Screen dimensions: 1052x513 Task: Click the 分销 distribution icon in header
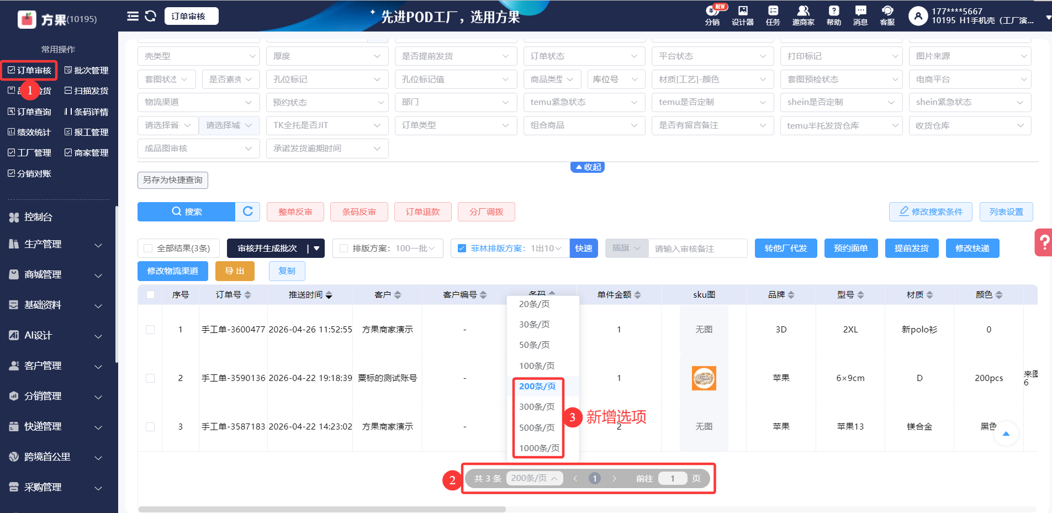click(x=712, y=15)
